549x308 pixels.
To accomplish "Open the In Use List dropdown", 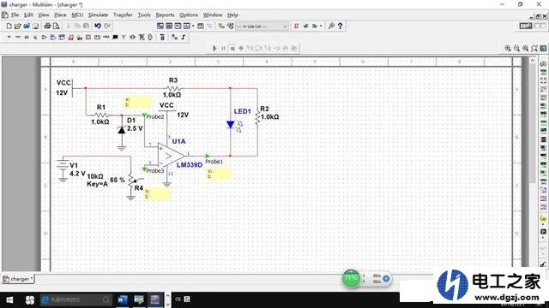I will click(262, 27).
